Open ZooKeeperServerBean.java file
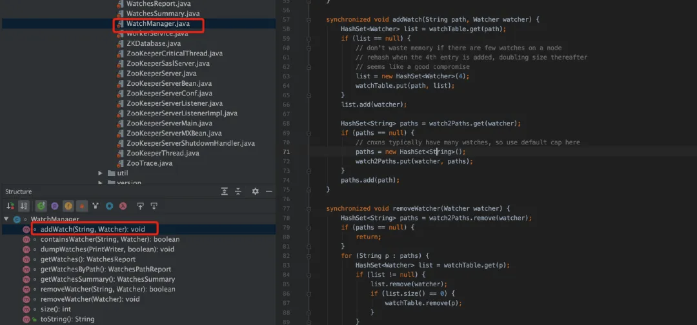This screenshot has width=697, height=325. (x=169, y=83)
